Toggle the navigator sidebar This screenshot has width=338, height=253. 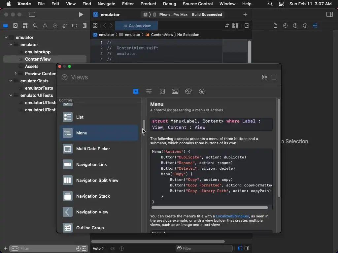pos(32,14)
